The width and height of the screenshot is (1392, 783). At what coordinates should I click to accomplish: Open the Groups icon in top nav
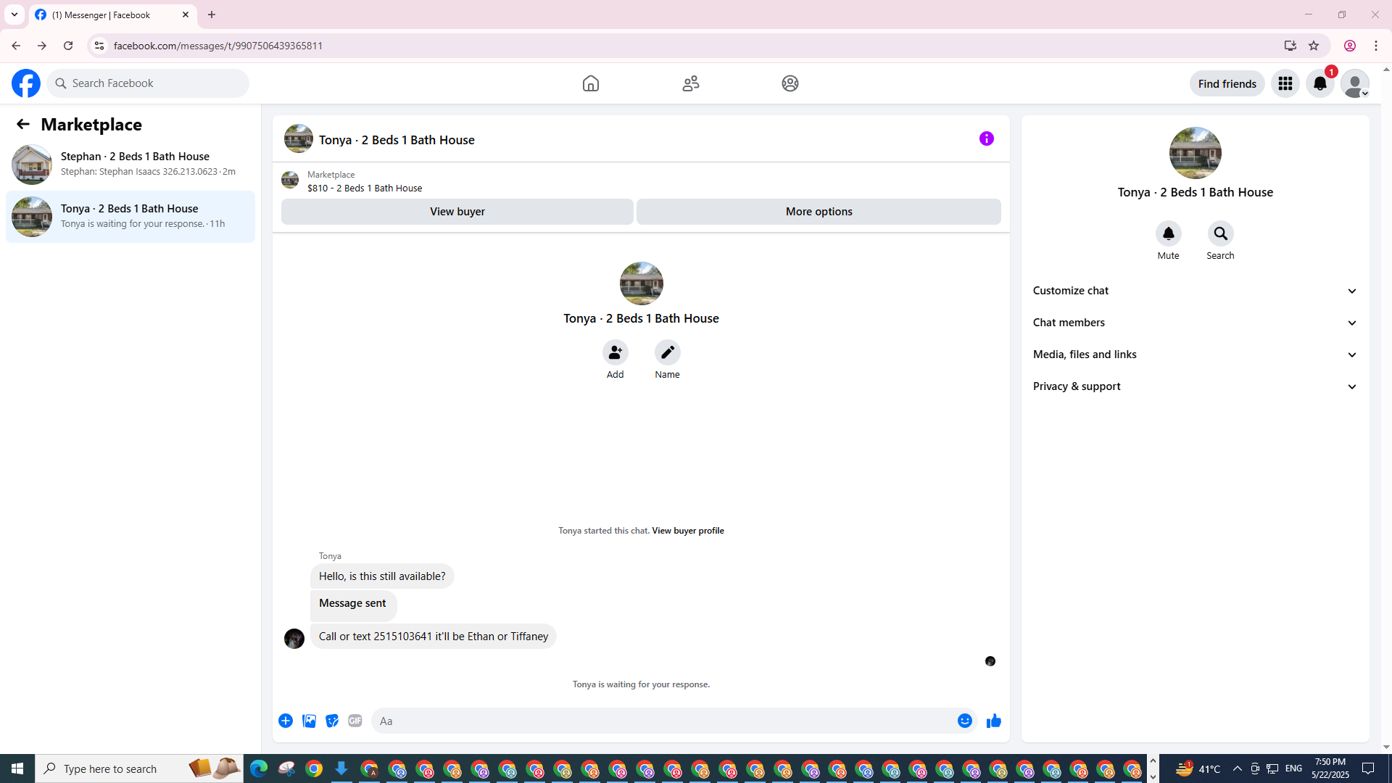click(x=790, y=83)
